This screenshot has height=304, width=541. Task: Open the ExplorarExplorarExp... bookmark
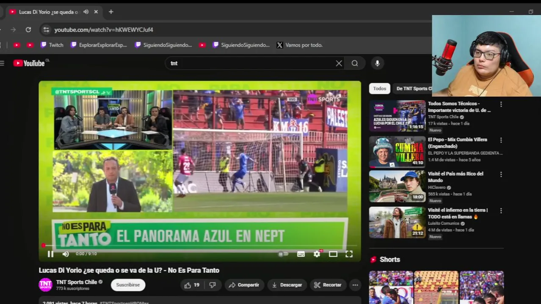99,45
